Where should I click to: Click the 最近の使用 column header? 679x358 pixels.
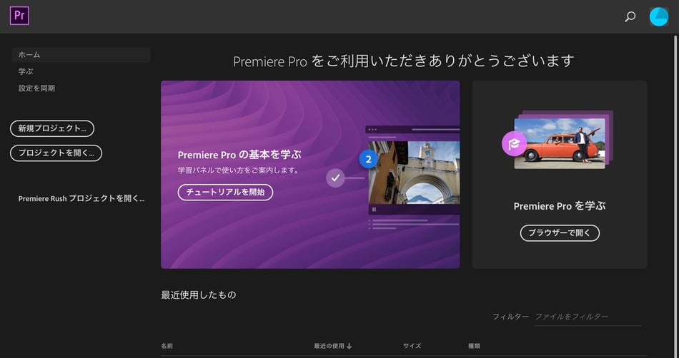(x=329, y=346)
